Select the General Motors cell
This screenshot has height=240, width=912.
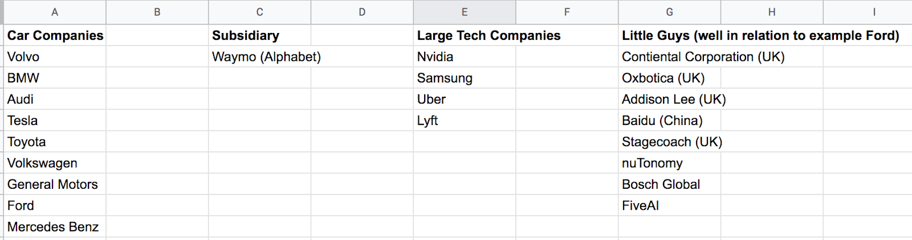[55, 184]
